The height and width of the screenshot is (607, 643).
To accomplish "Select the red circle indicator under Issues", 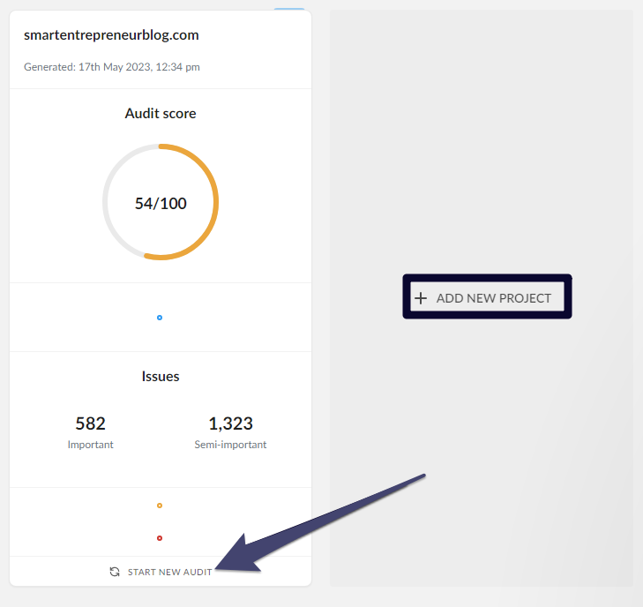I will click(x=160, y=538).
